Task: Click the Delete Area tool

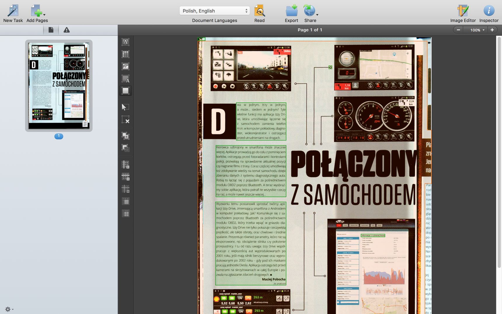Action: click(125, 120)
